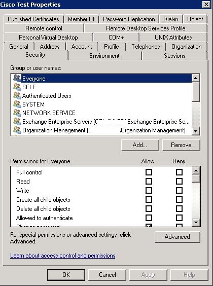Click permissions list scroll up arrow
The height and width of the screenshot is (286, 213).
pos(196,170)
